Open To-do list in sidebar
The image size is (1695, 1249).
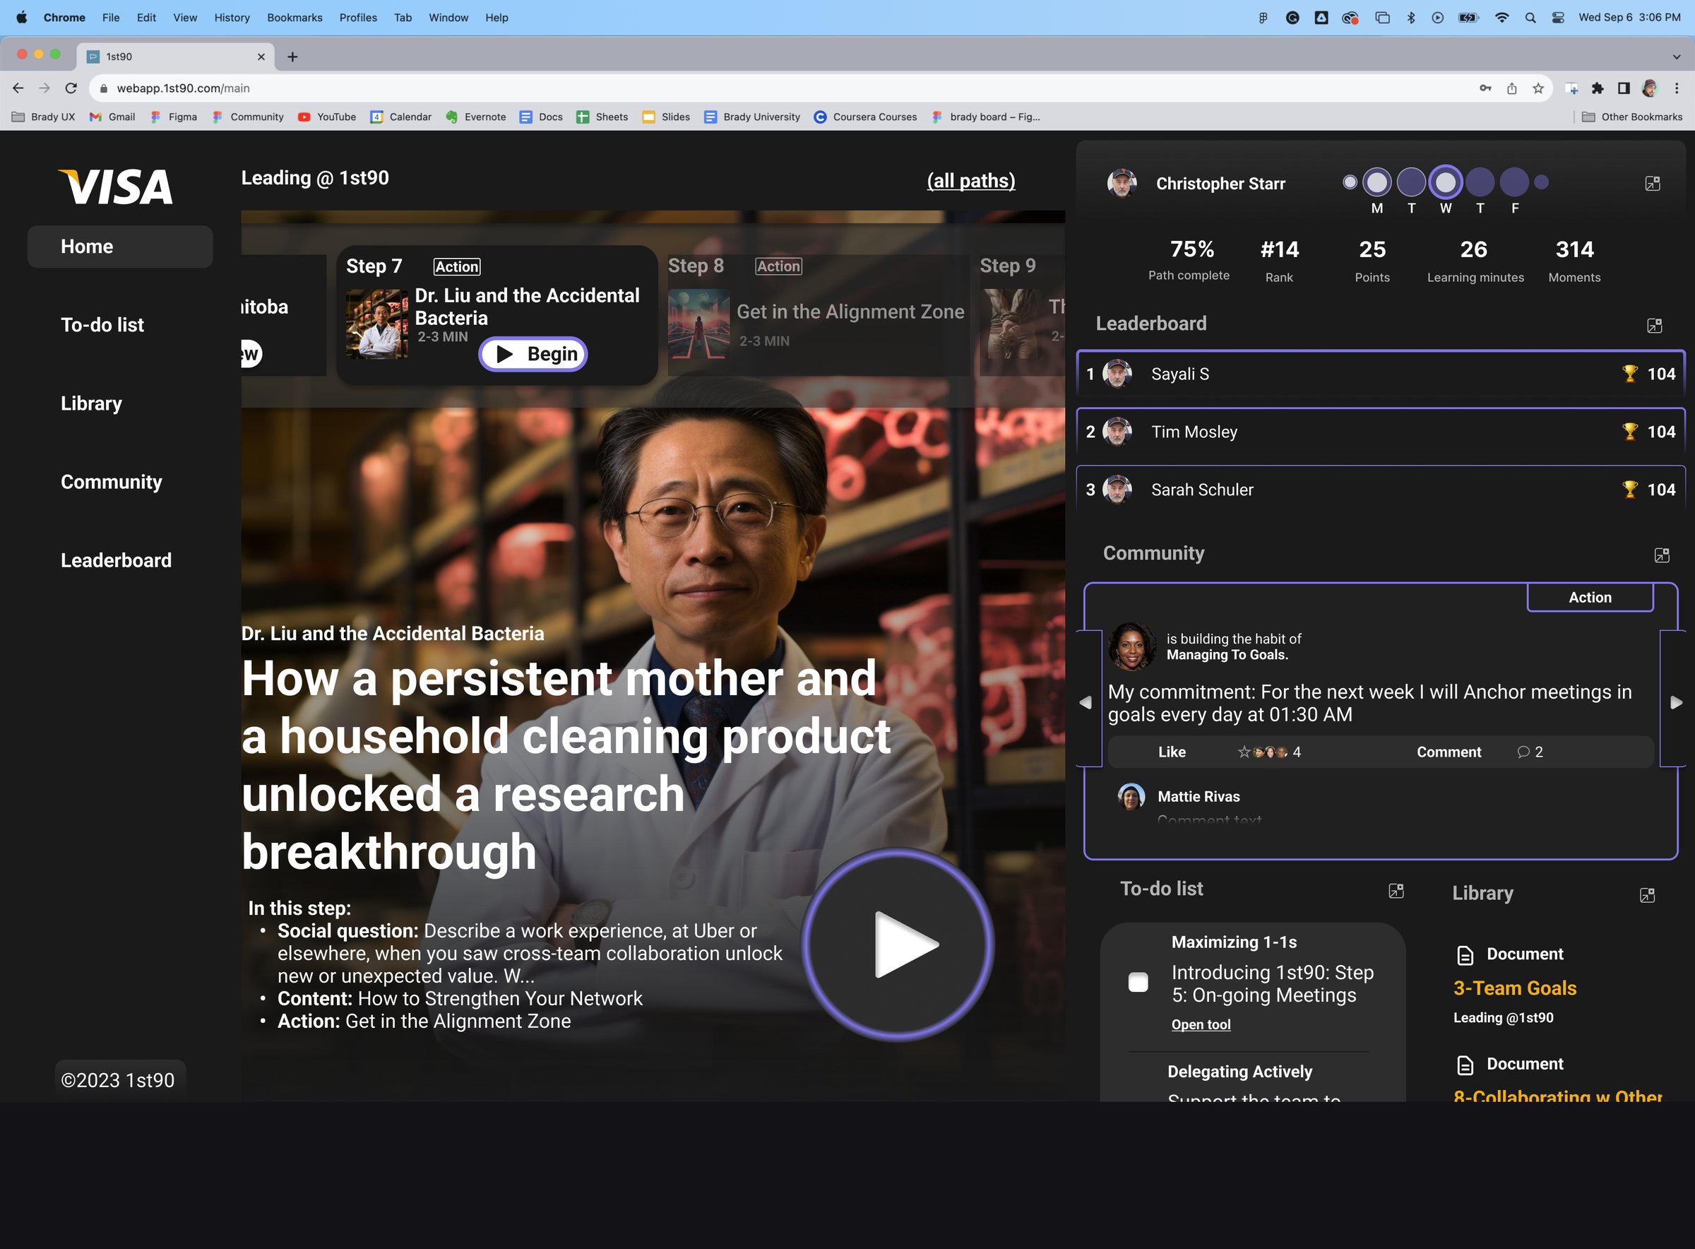[x=102, y=325]
